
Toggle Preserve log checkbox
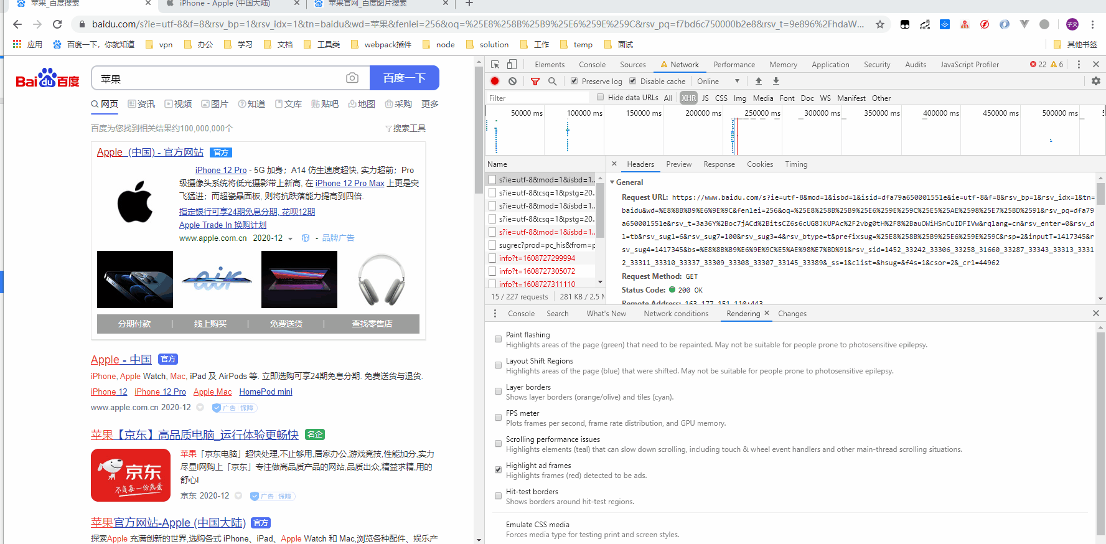[x=574, y=81]
